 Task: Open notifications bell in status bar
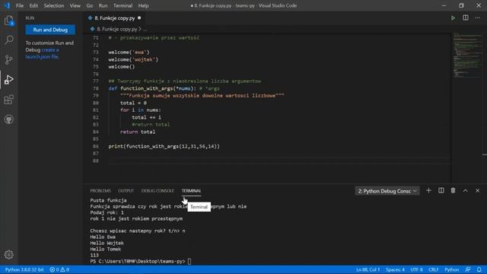479,269
